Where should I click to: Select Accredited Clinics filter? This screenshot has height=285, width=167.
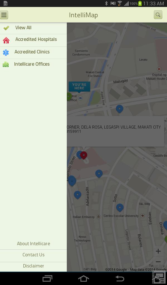(x=32, y=52)
